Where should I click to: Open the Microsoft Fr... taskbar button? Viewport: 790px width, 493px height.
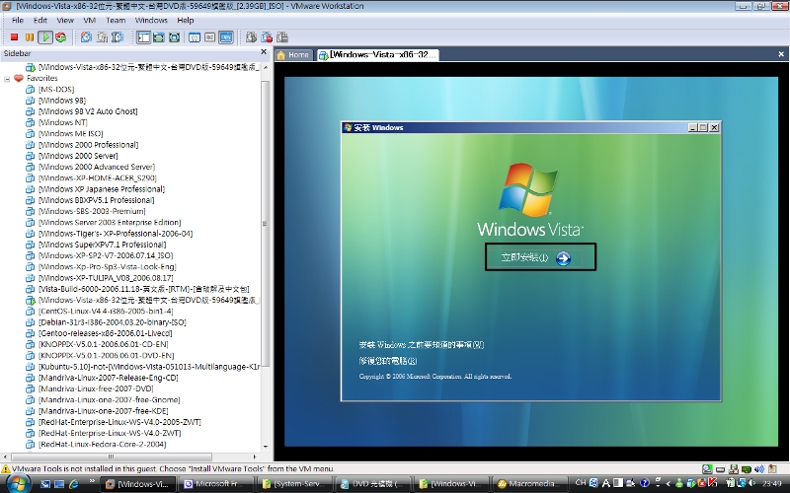(215, 484)
